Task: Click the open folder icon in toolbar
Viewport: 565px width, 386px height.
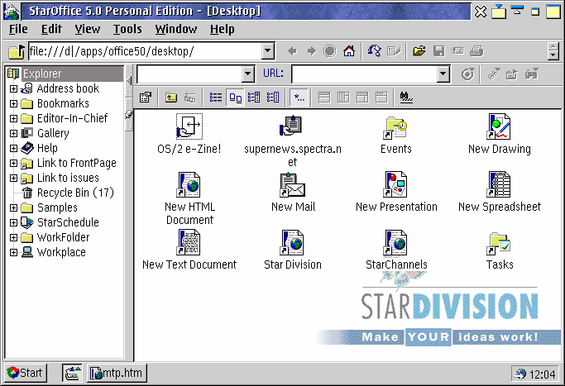Action: point(419,51)
